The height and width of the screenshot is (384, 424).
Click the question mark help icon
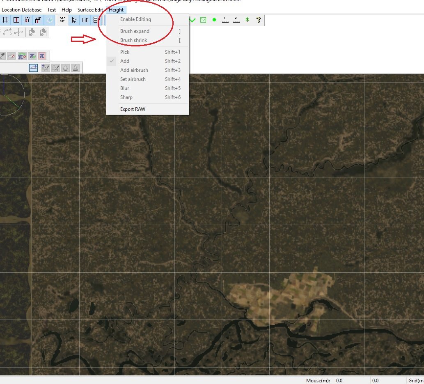[x=259, y=20]
